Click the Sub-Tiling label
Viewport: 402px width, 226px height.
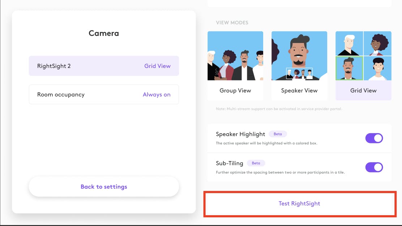230,163
